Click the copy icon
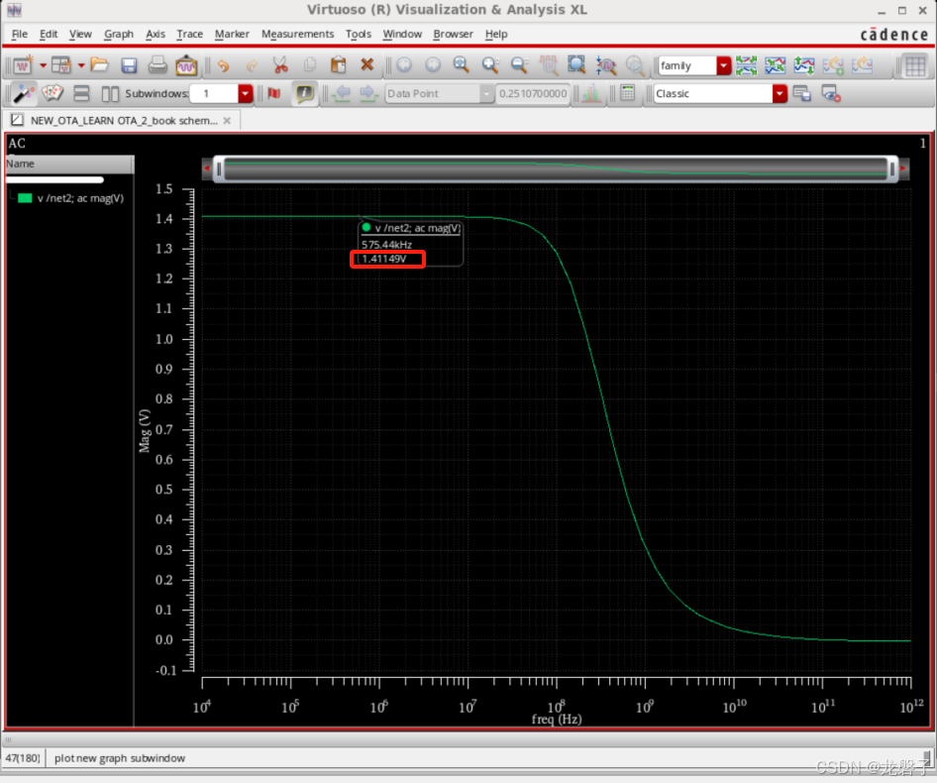937x783 pixels. (310, 65)
